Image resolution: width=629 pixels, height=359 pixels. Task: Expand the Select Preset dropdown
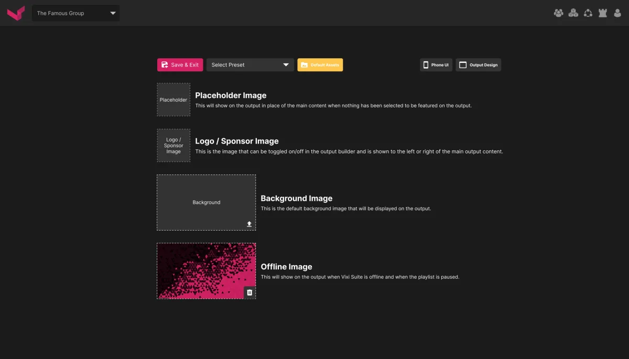[250, 65]
